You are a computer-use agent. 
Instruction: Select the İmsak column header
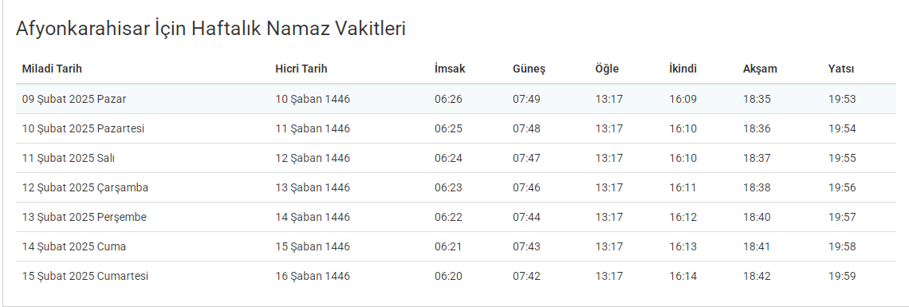click(450, 69)
